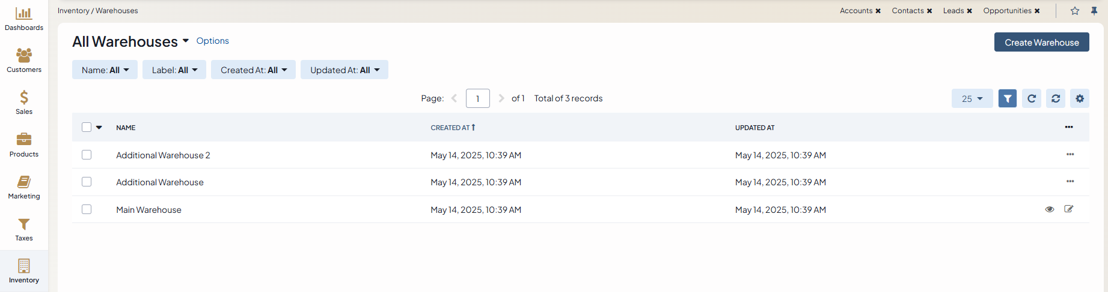Viewport: 1108px width, 292px height.
Task: Click the Taxes funnel icon
Action: (x=24, y=224)
